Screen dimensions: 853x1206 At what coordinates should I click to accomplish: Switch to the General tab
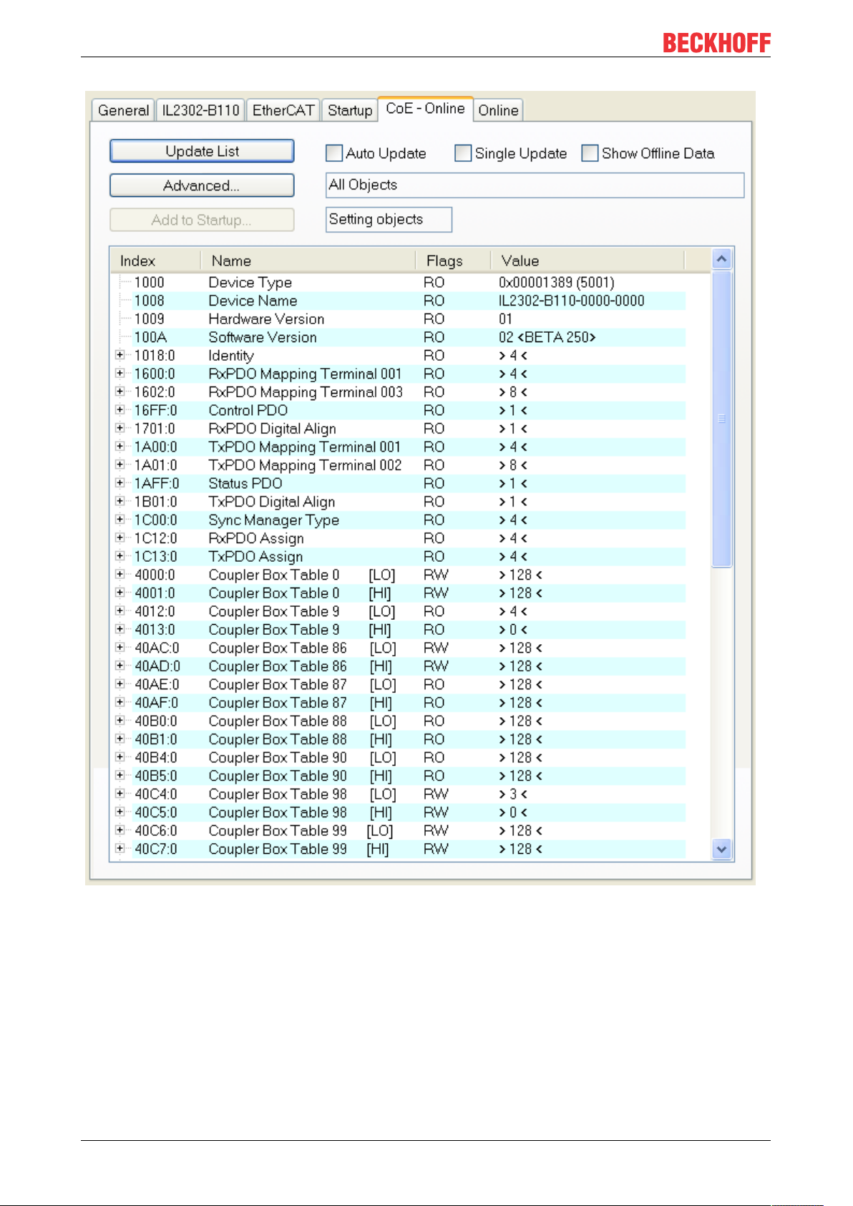point(123,110)
